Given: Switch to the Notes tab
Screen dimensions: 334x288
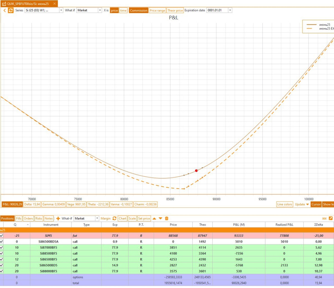Looking at the screenshot, I should tap(48, 218).
